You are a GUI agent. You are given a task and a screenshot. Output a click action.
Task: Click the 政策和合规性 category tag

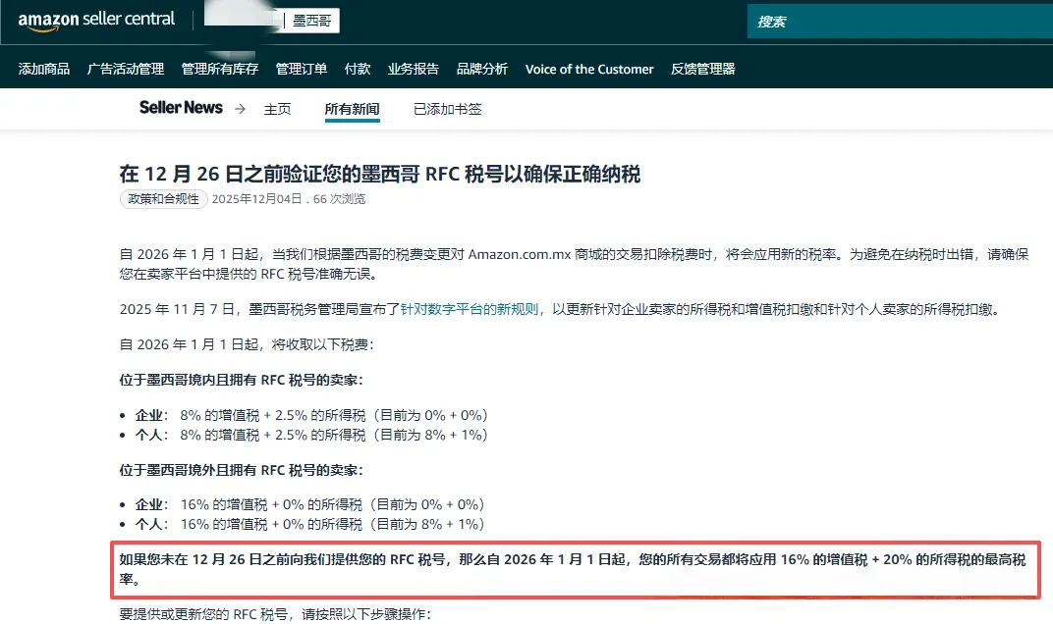point(162,198)
